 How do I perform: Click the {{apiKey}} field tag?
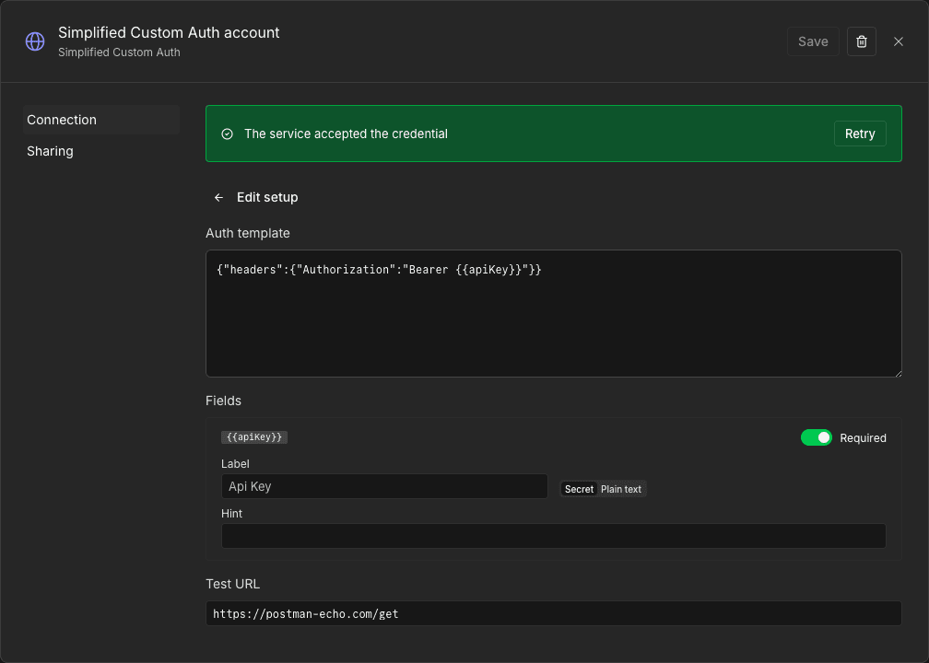(254, 437)
